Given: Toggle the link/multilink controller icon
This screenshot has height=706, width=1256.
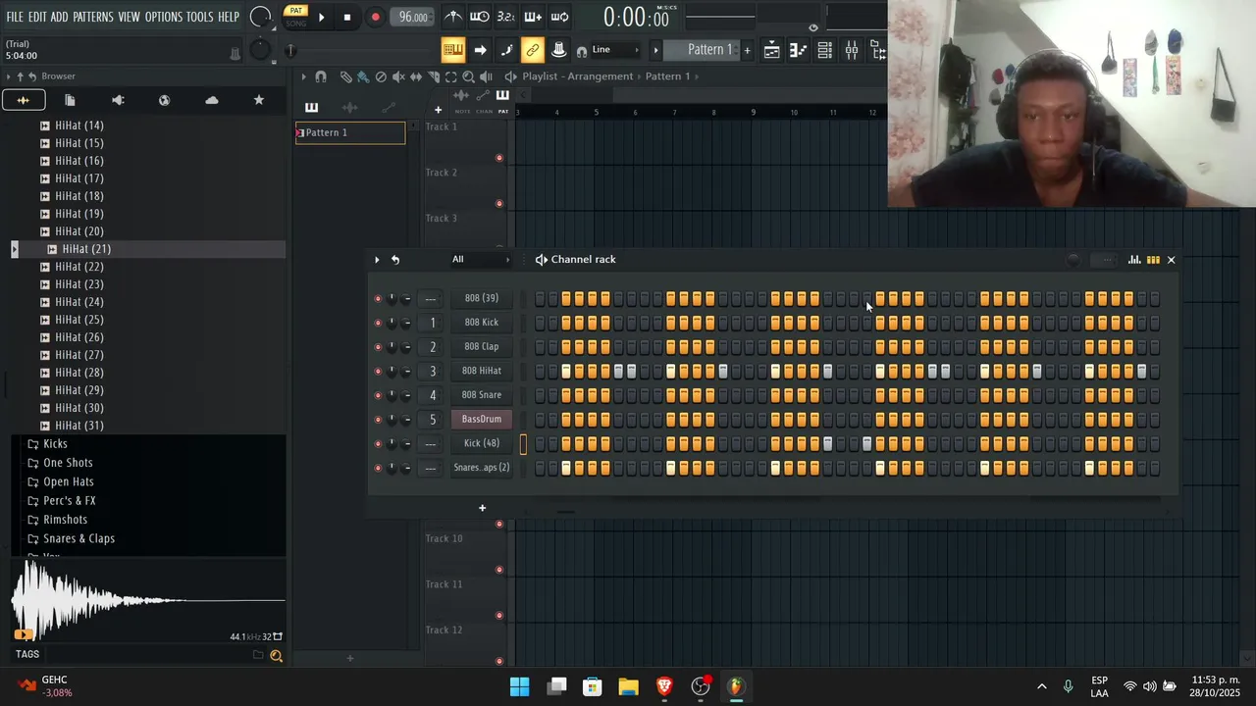Looking at the screenshot, I should [x=532, y=50].
